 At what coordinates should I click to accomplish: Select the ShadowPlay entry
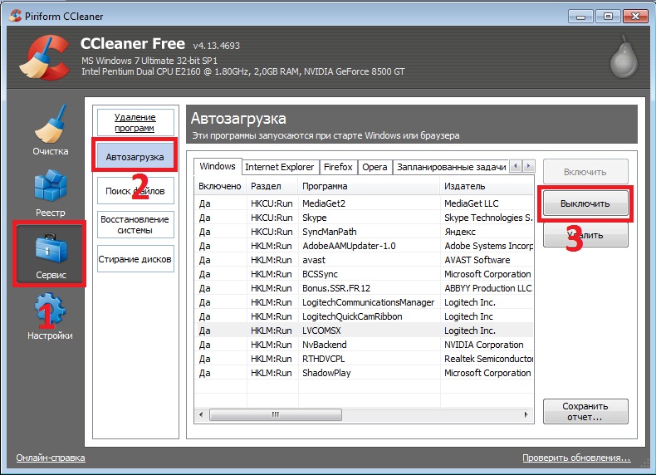click(364, 373)
